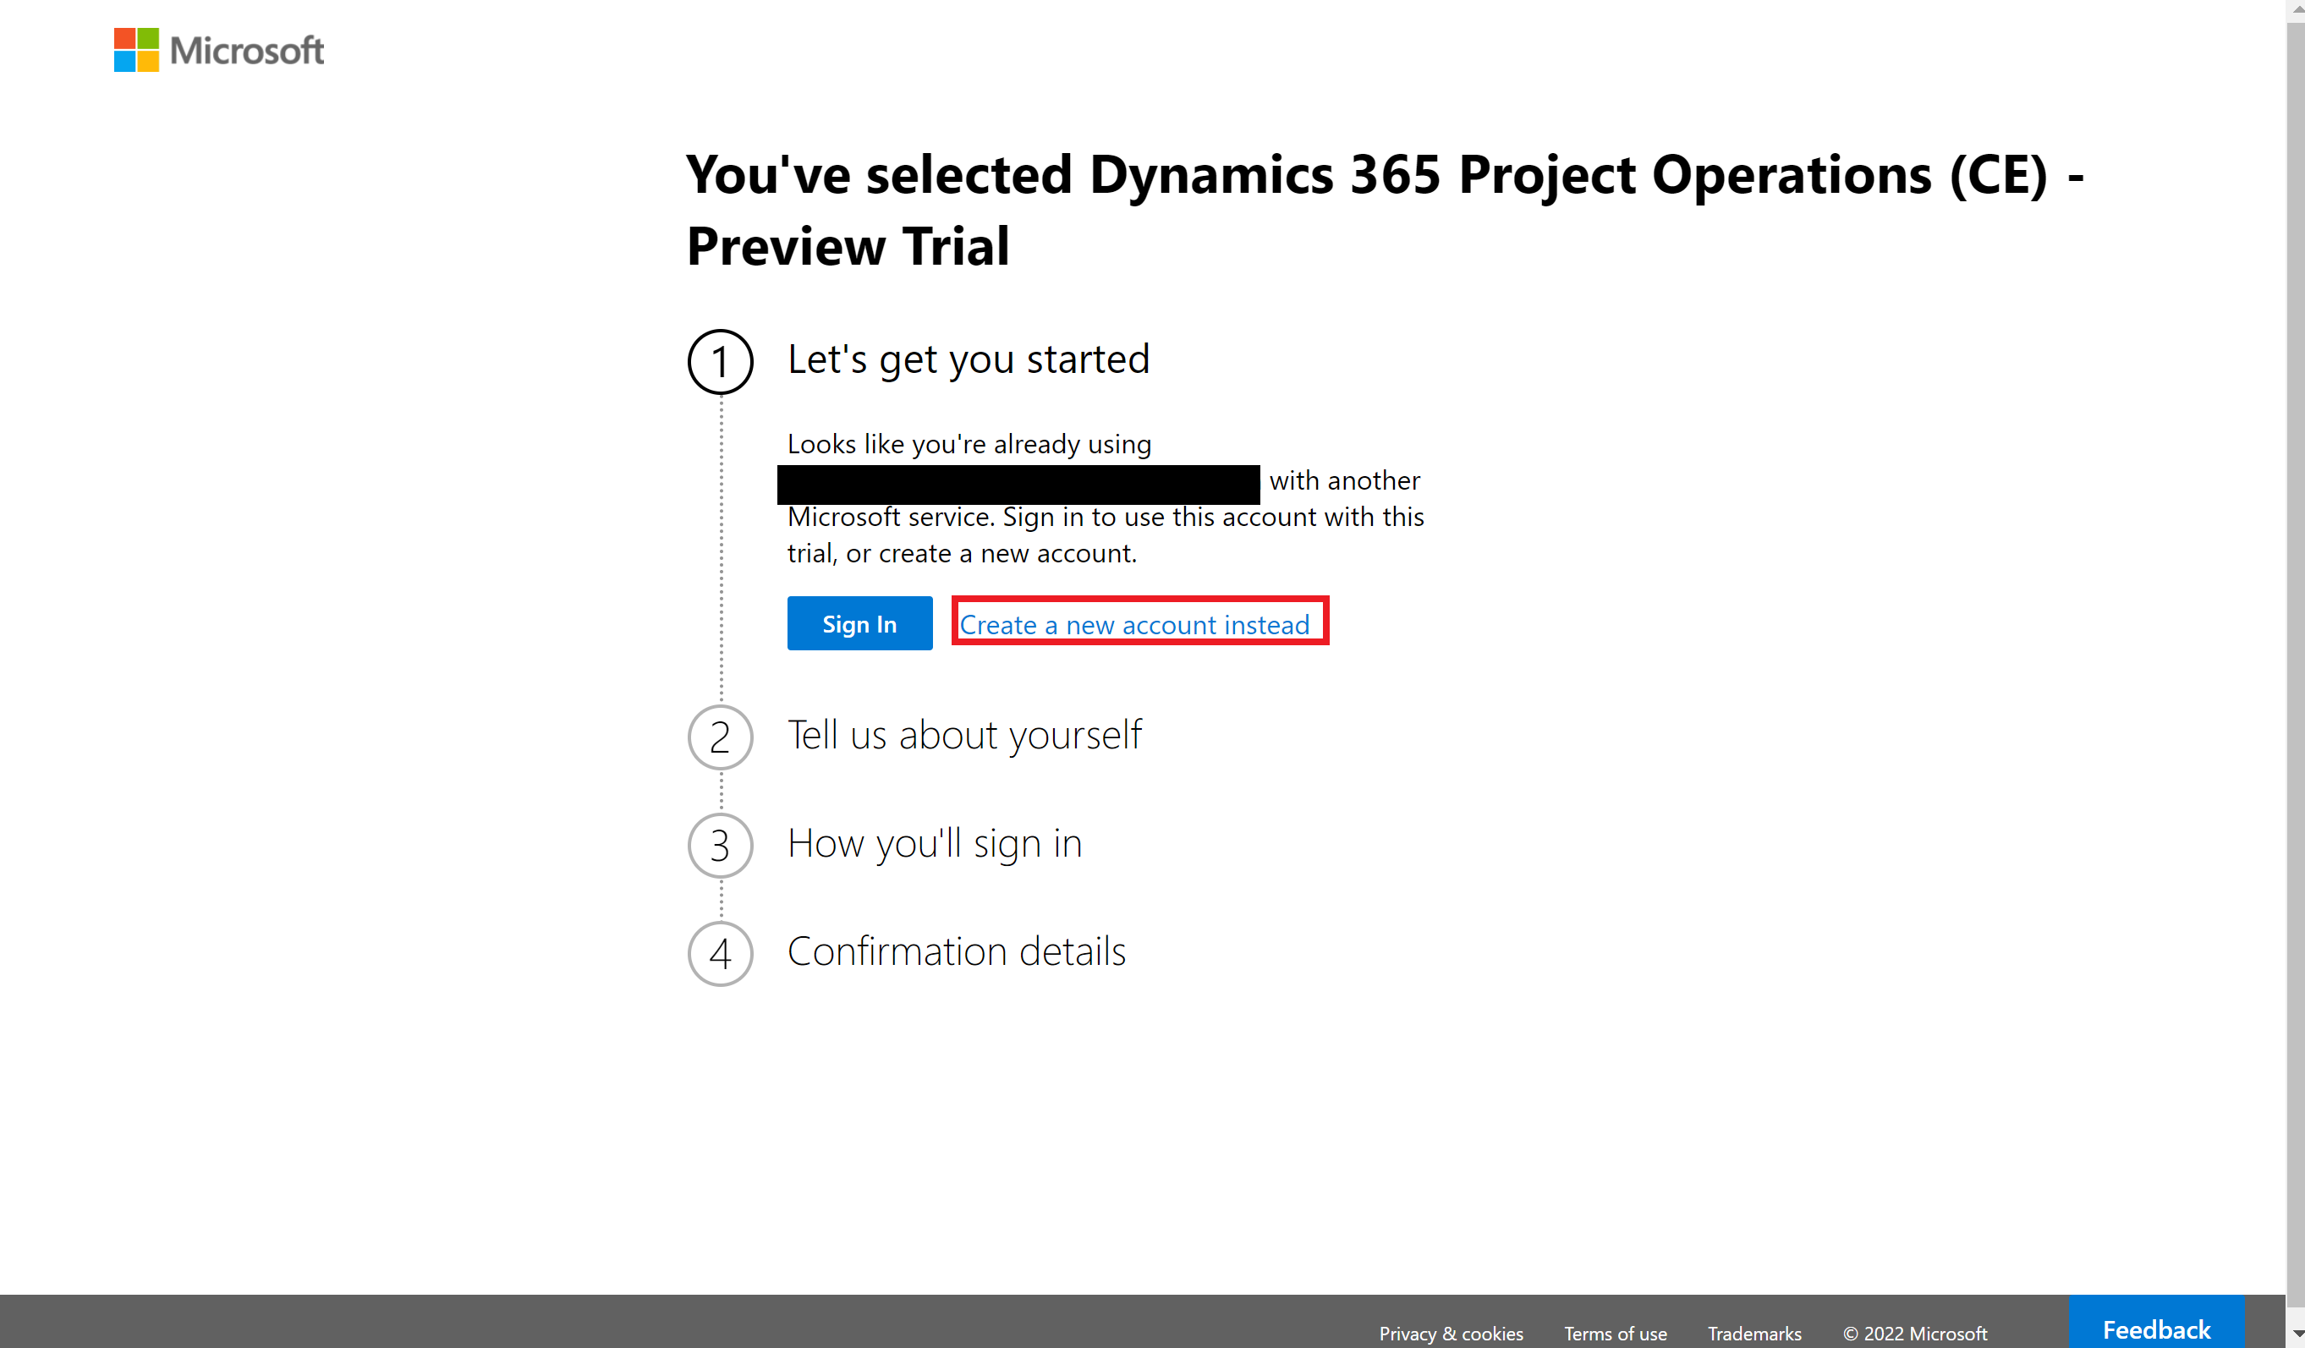The height and width of the screenshot is (1348, 2305).
Task: Select step 1 circle icon
Action: [721, 361]
